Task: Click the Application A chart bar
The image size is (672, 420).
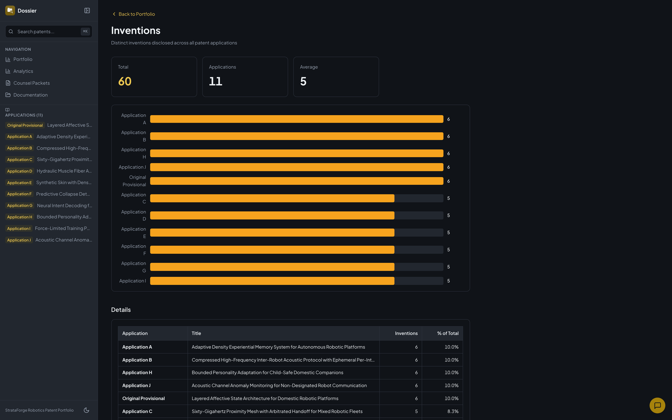Action: pos(297,119)
